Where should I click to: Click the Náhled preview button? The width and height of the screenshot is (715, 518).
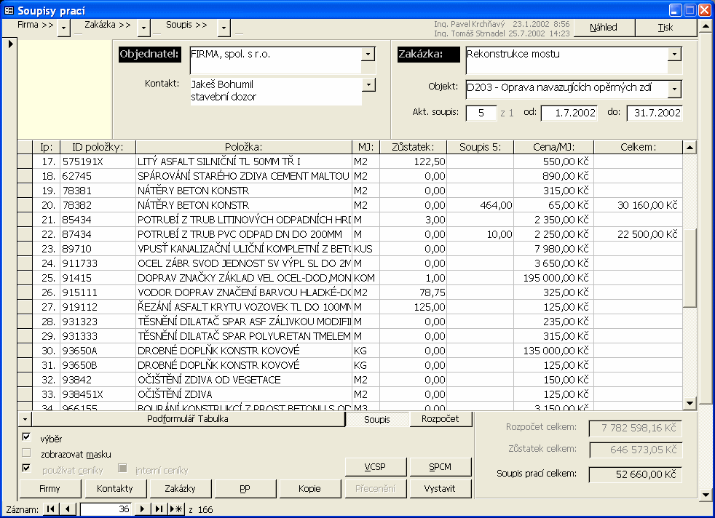point(604,28)
